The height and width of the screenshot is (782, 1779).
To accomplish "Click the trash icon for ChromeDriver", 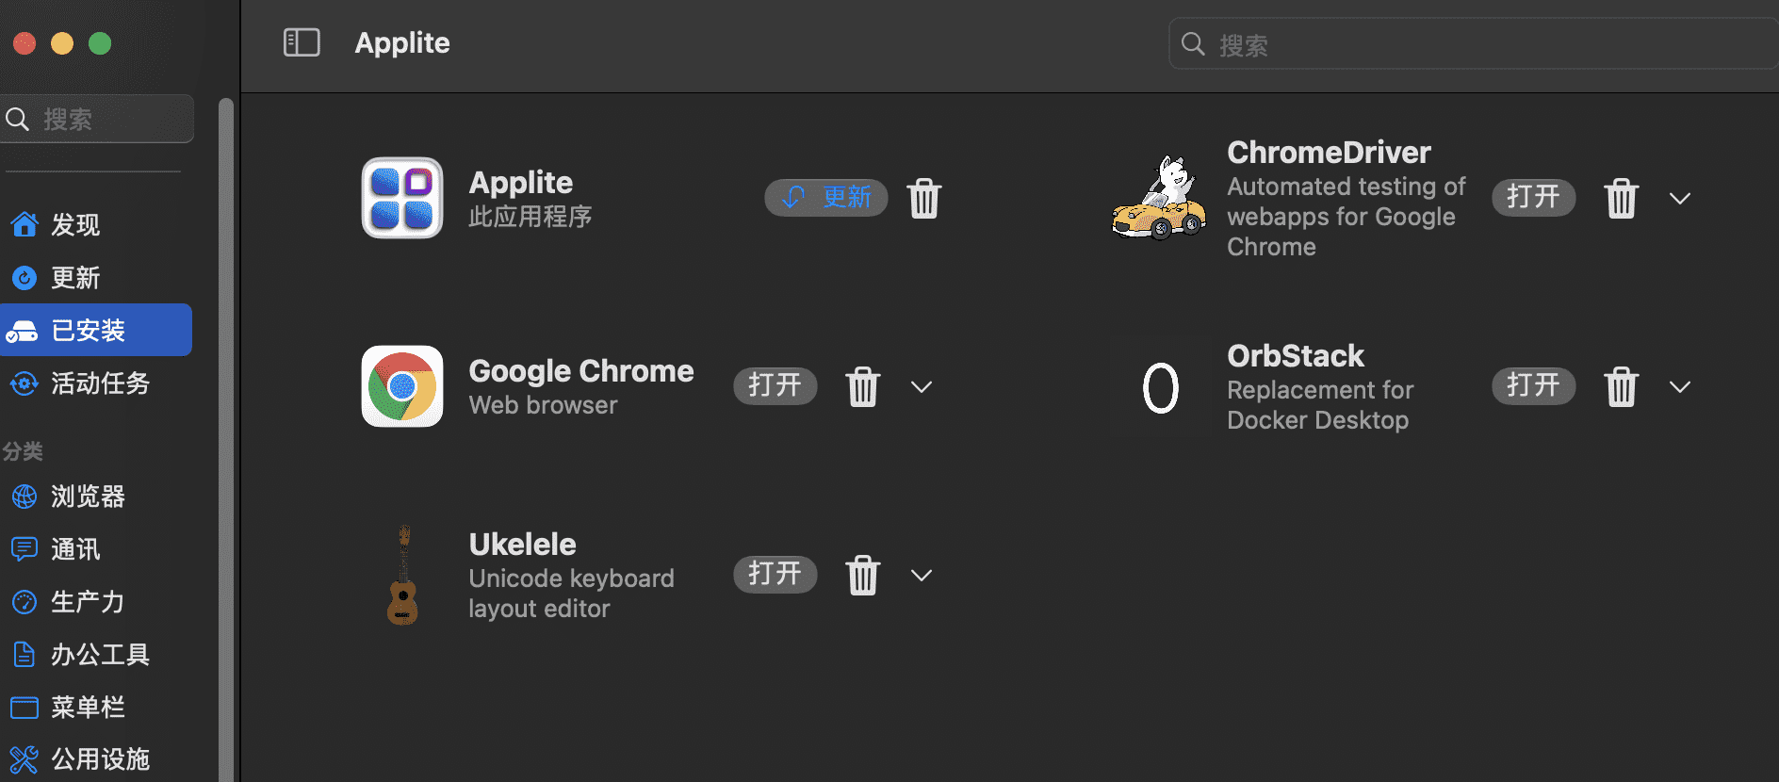I will tap(1621, 198).
